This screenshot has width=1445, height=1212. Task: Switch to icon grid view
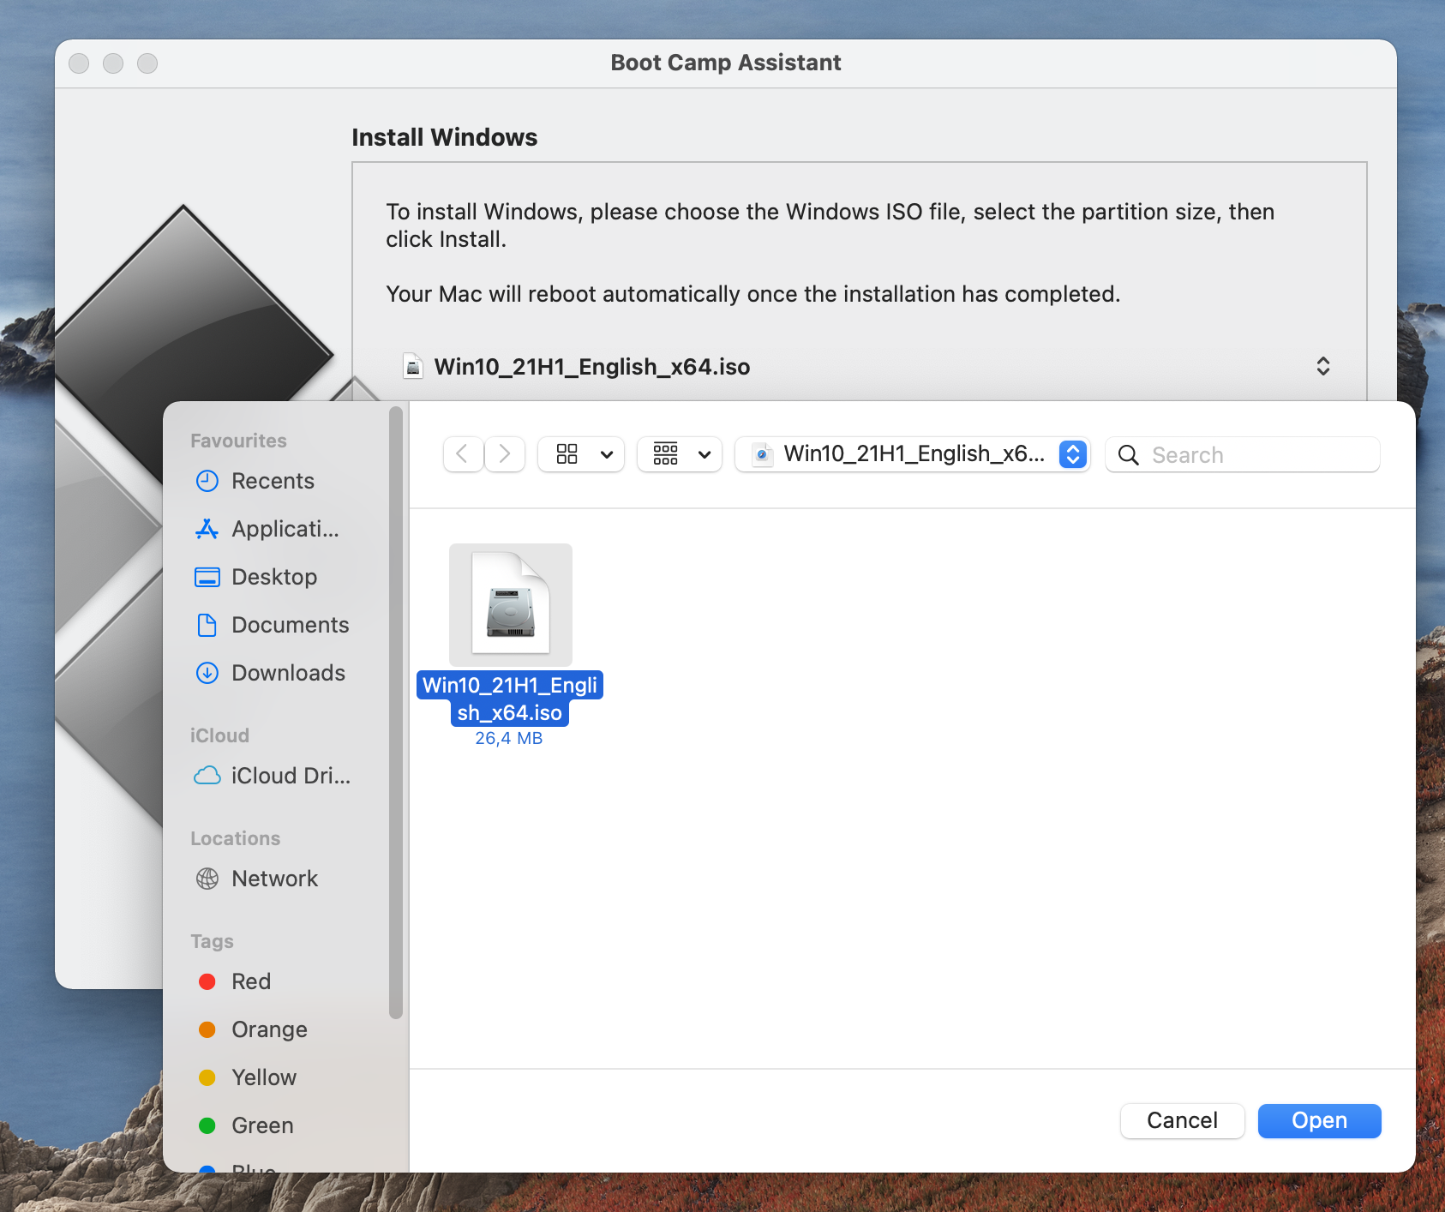pyautogui.click(x=567, y=454)
